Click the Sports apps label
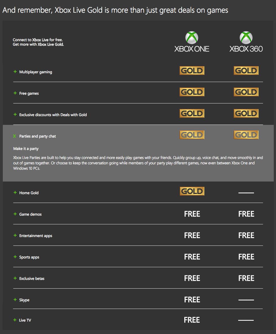 coord(29,257)
